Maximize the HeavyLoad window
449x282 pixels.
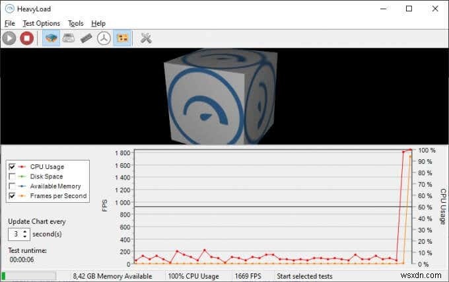(x=409, y=9)
